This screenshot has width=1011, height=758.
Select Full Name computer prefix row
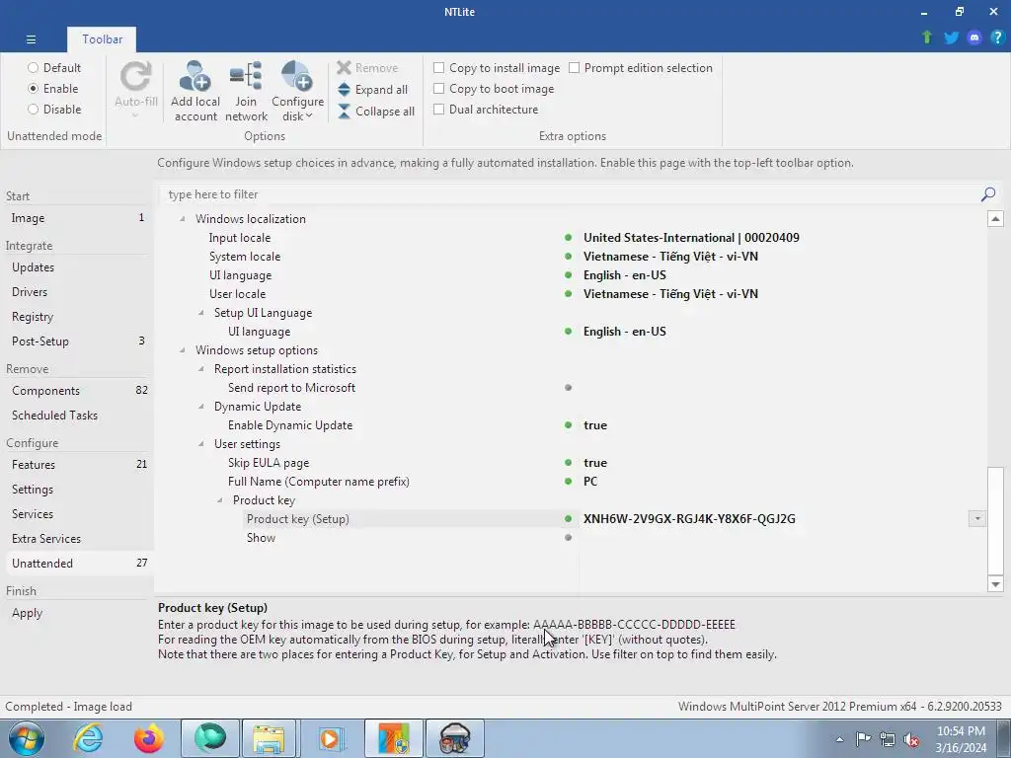[x=571, y=482]
